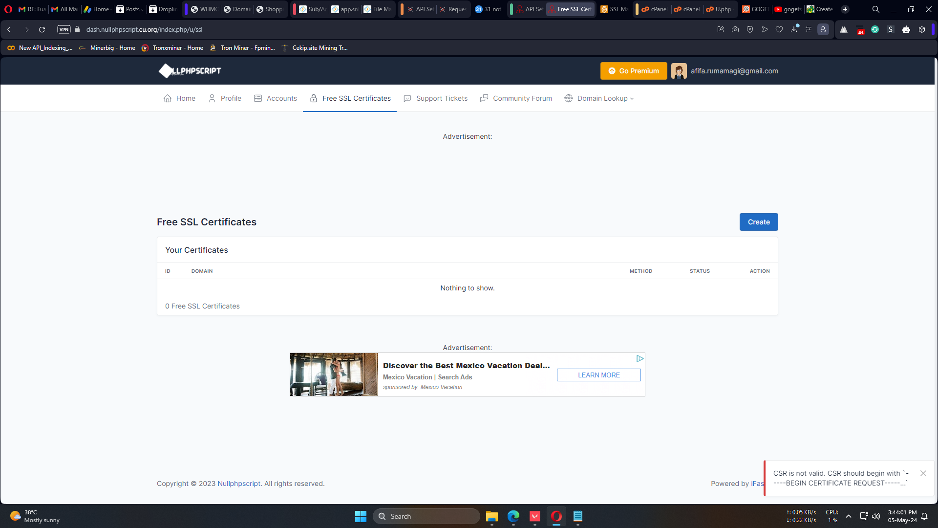Switch to the GOGET browser tab
The image size is (938, 528).
756,9
